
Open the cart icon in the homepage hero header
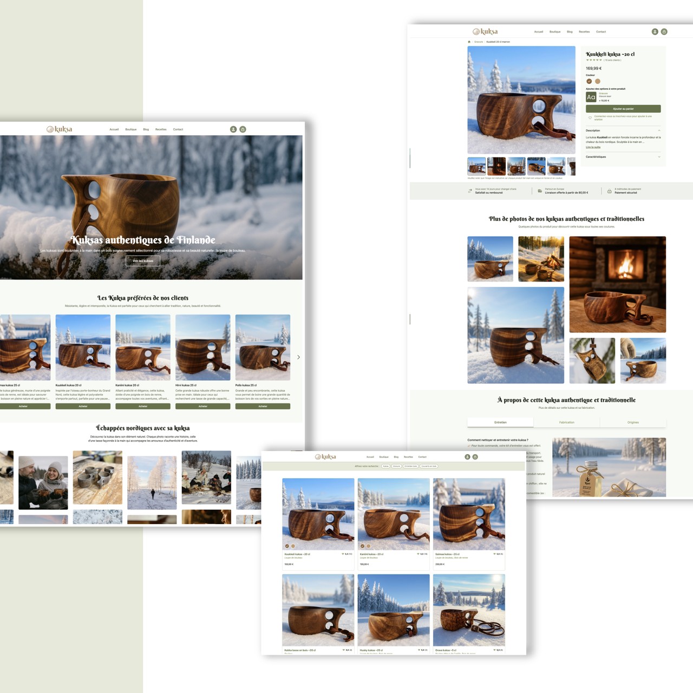pyautogui.click(x=243, y=129)
